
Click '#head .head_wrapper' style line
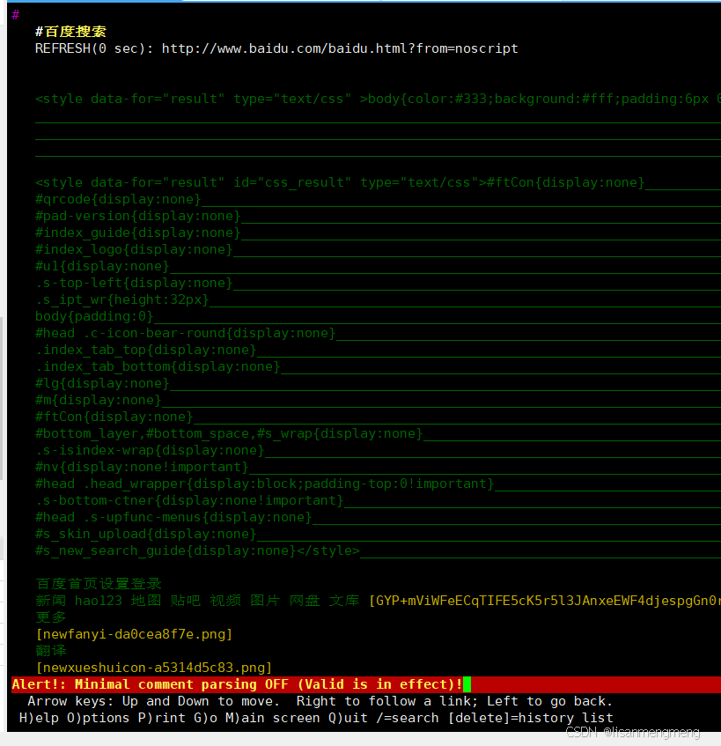[264, 484]
